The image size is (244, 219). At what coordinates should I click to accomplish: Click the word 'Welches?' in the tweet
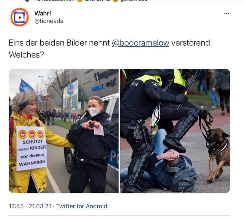coord(26,55)
